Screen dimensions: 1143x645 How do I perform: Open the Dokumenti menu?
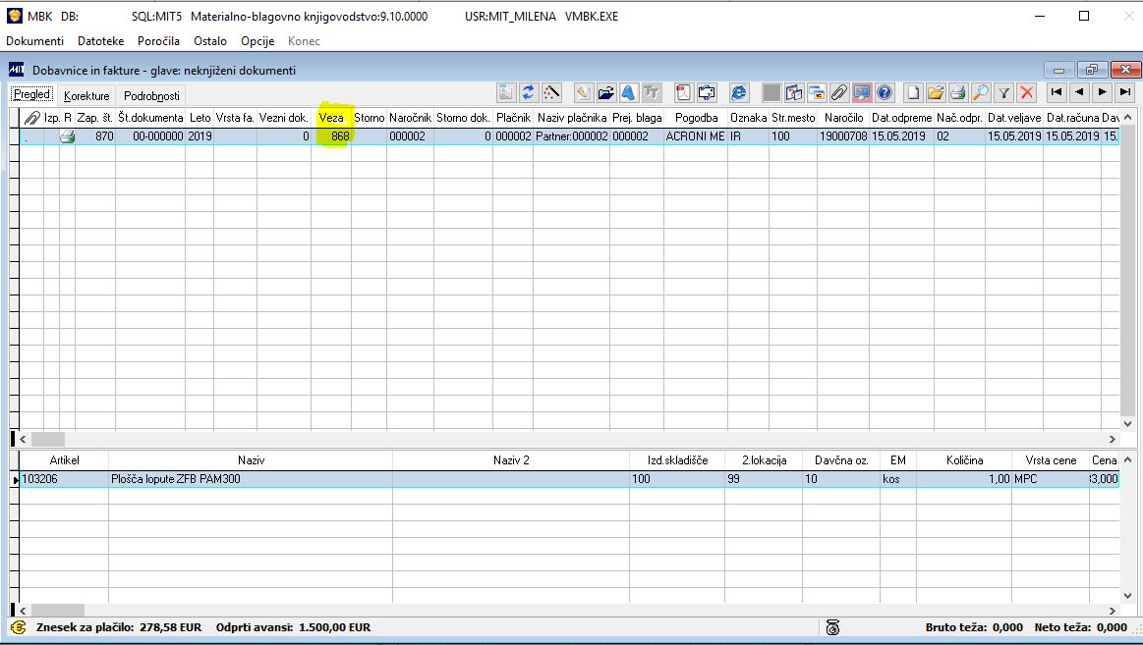pyautogui.click(x=35, y=41)
